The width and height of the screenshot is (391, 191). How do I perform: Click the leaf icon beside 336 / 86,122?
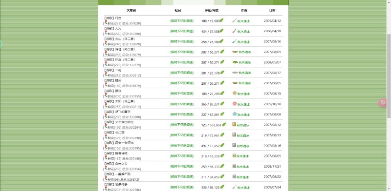(x=222, y=187)
